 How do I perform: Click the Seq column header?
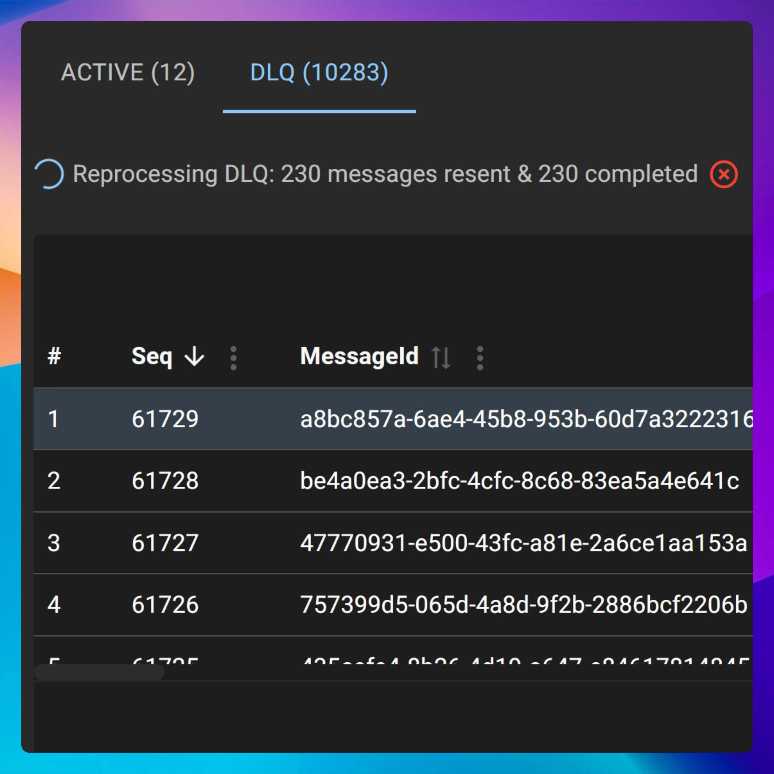pyautogui.click(x=152, y=356)
